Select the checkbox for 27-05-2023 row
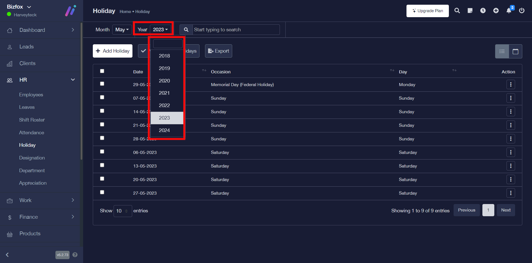 pos(102,192)
